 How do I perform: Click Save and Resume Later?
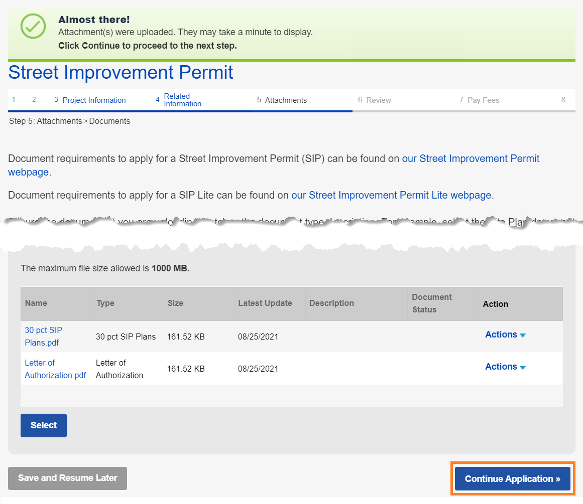pyautogui.click(x=67, y=478)
